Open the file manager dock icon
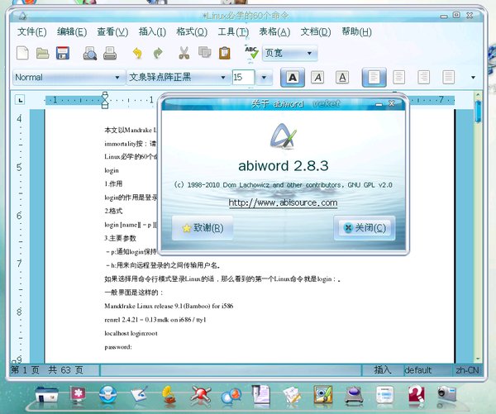496x414 pixels. tap(46, 394)
